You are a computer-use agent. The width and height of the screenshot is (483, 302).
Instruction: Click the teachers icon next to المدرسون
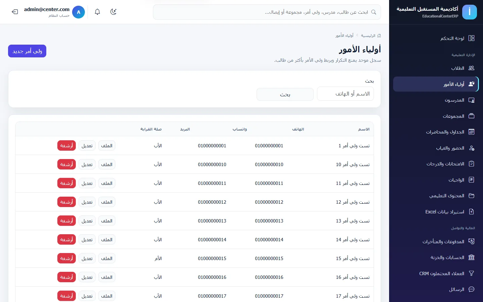[471, 100]
